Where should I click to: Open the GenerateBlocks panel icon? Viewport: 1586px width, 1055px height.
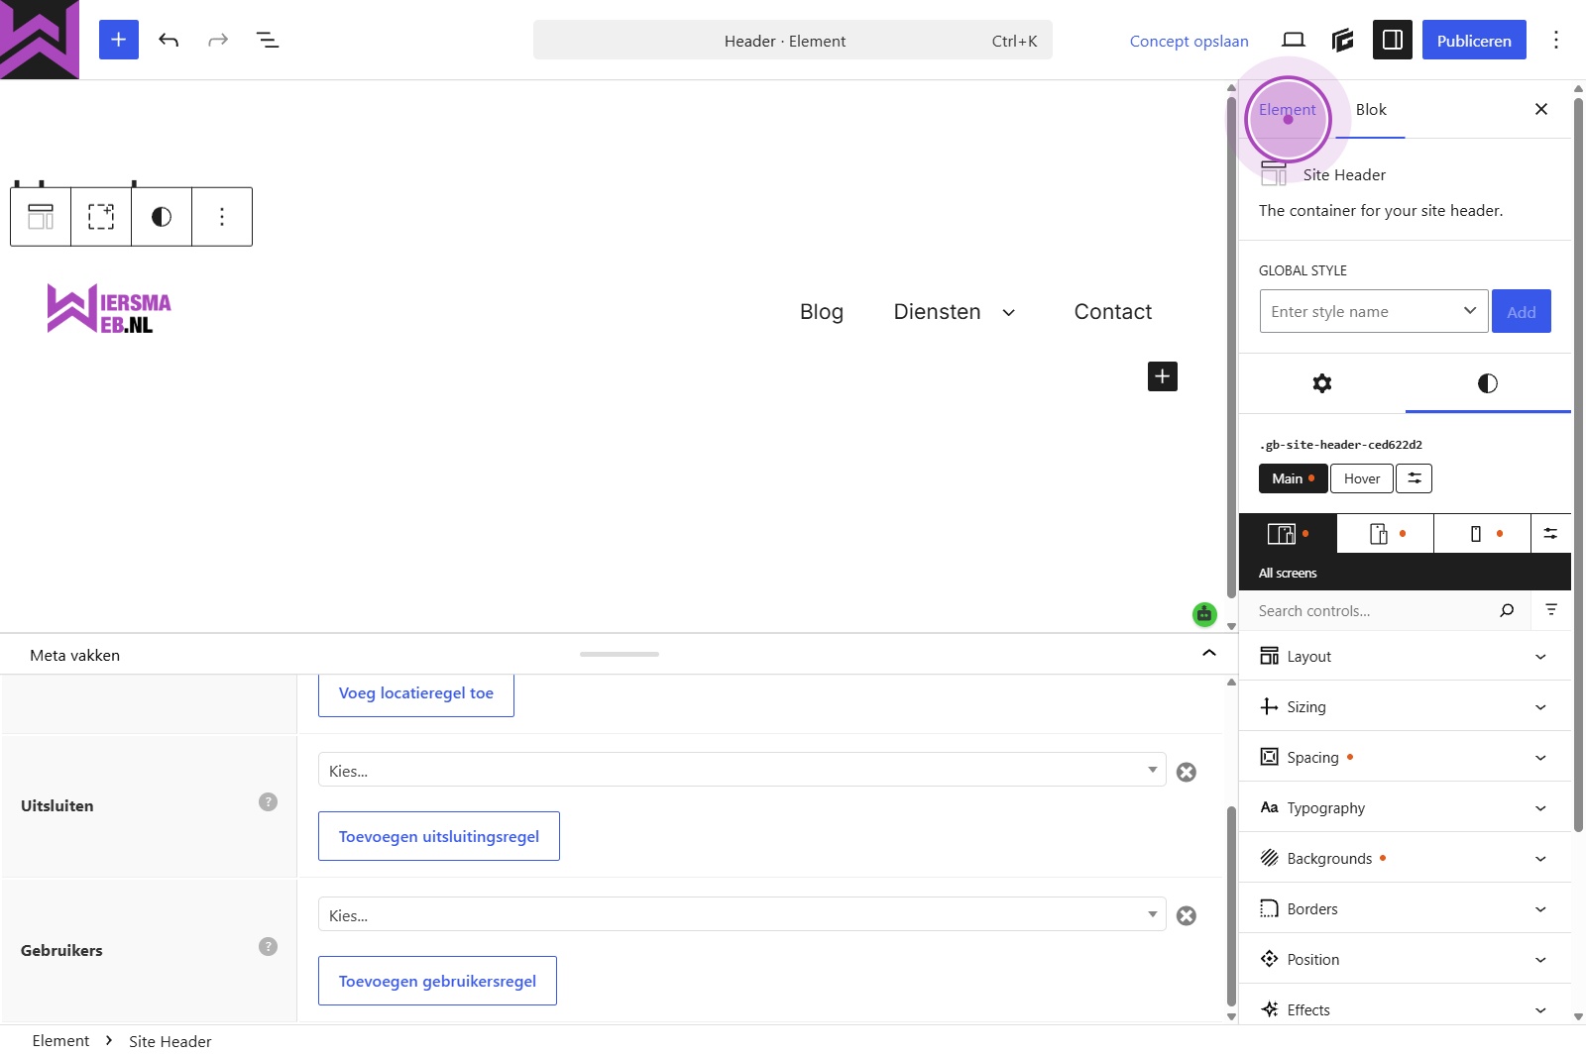1343,40
